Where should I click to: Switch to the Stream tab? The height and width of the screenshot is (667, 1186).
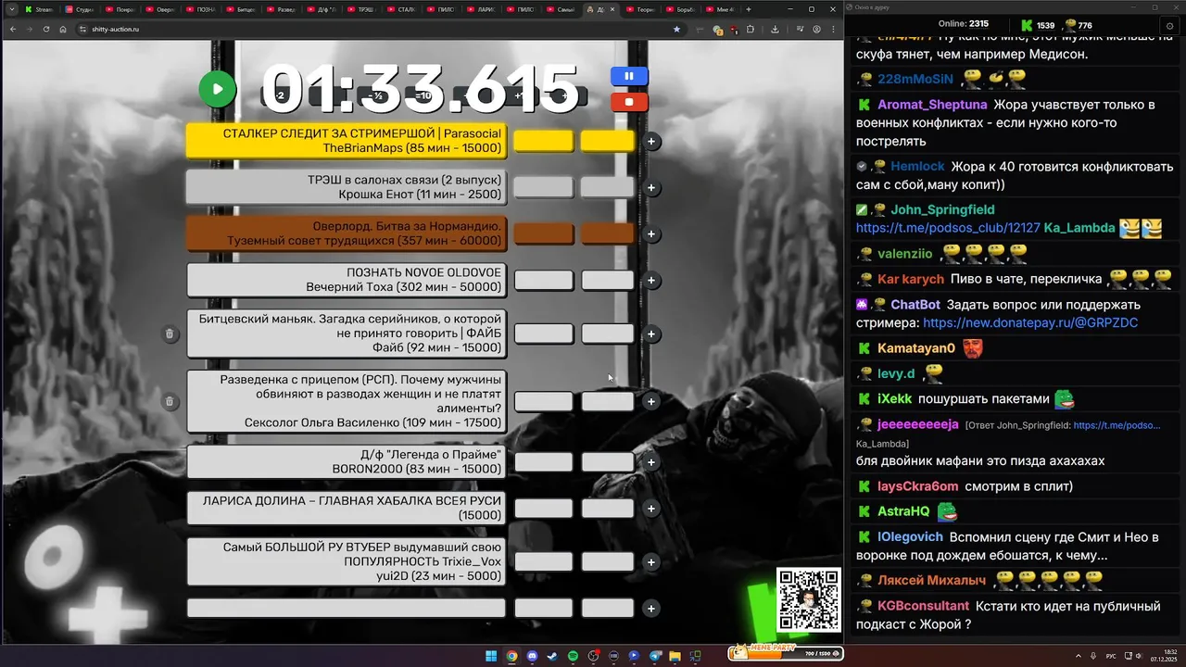click(41, 9)
